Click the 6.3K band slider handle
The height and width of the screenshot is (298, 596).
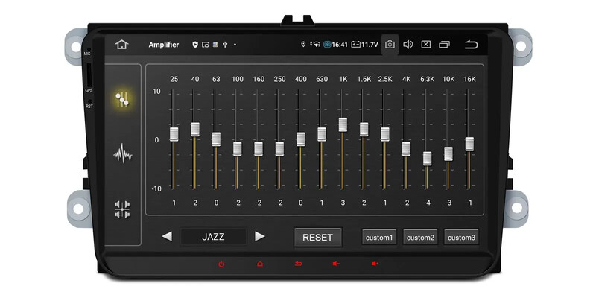tap(427, 158)
